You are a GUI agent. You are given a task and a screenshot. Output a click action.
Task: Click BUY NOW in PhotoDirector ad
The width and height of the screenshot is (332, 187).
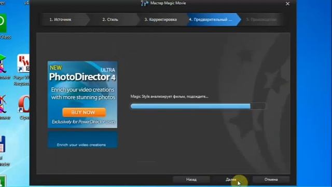(x=84, y=112)
